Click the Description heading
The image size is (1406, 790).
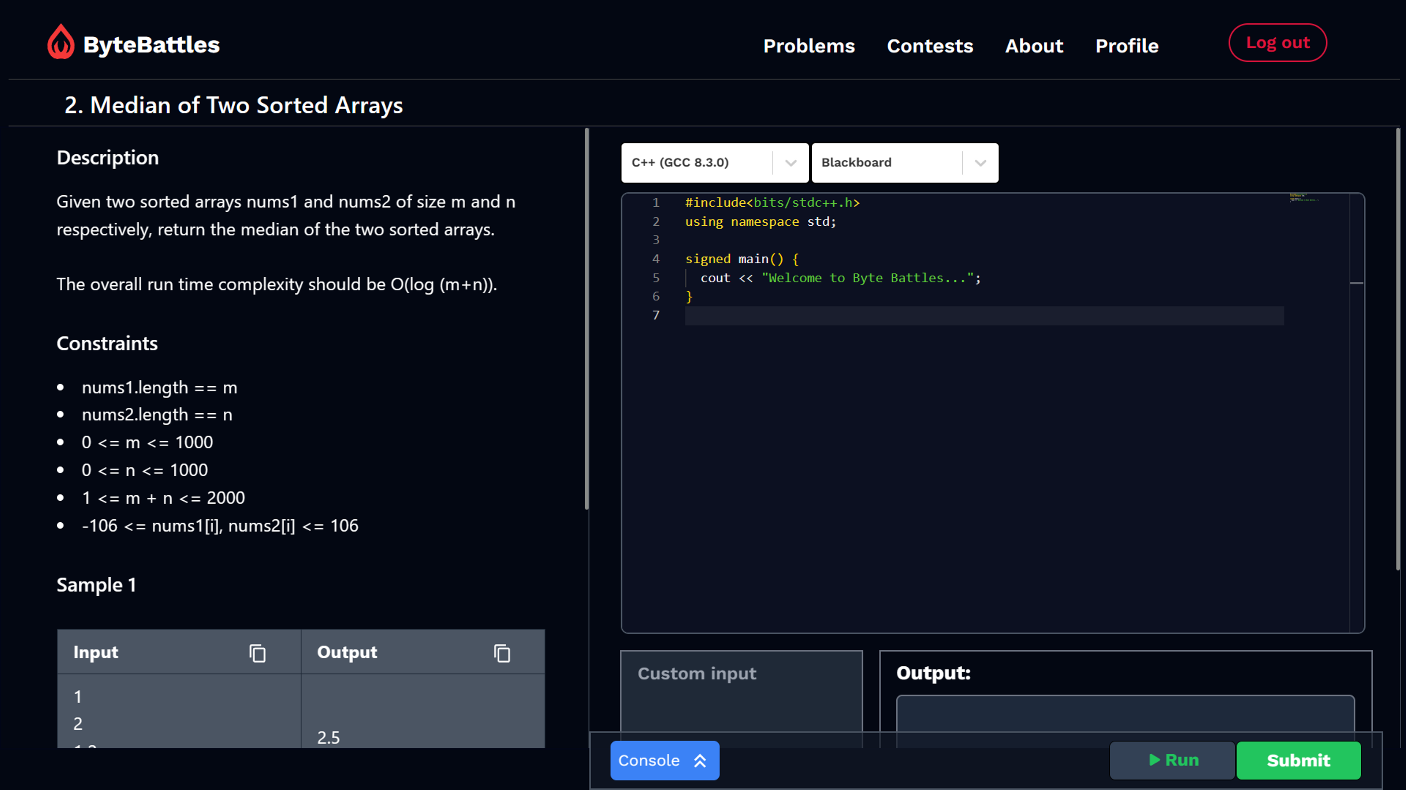(108, 158)
